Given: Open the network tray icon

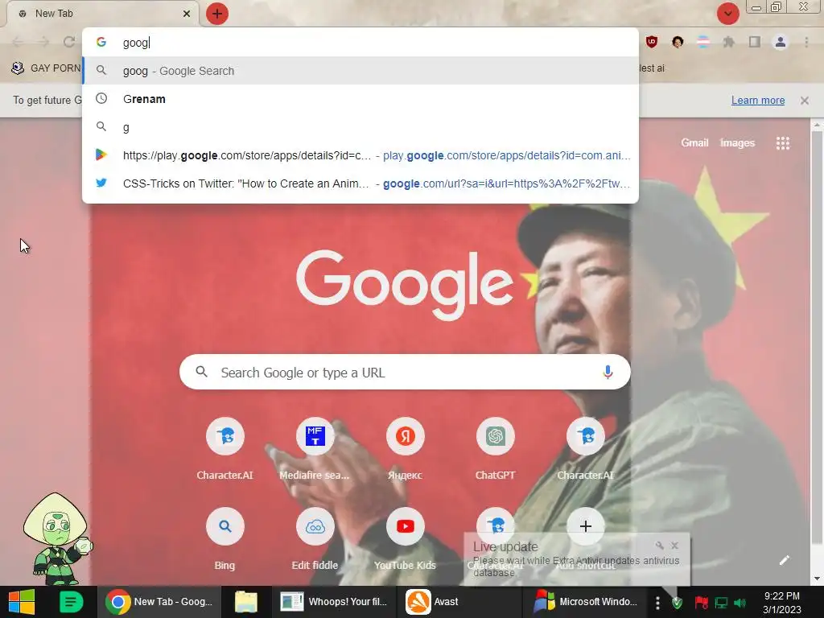Looking at the screenshot, I should [x=721, y=602].
